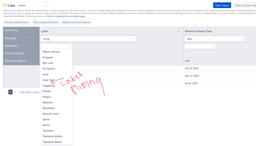
Task: Click Generate default names button
Action: (x=17, y=22)
